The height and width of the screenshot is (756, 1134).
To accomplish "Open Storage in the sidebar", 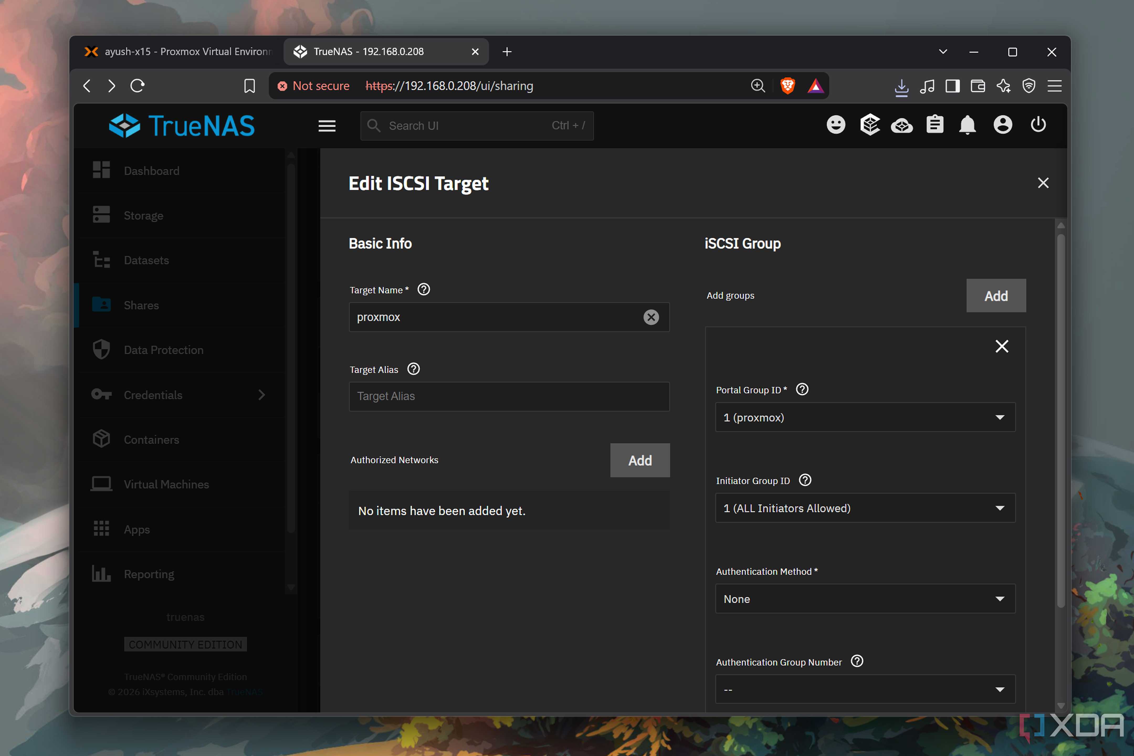I will click(179, 215).
